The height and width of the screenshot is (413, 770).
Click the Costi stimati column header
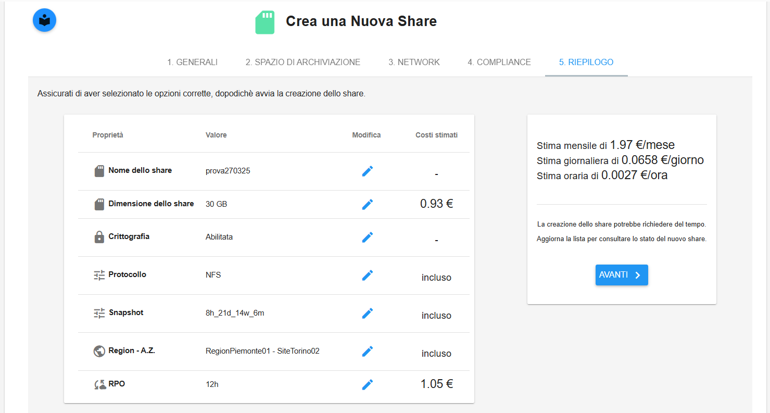coord(436,135)
